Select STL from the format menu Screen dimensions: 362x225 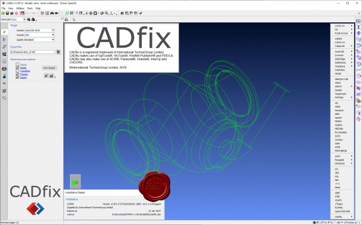pyautogui.click(x=342, y=169)
